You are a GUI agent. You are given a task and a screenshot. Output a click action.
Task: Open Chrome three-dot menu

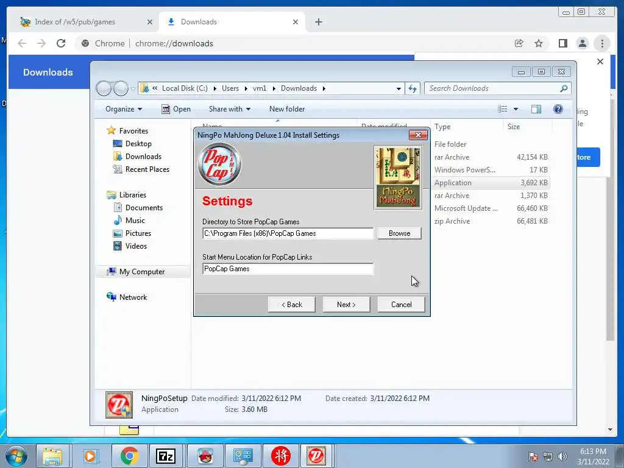tap(602, 43)
